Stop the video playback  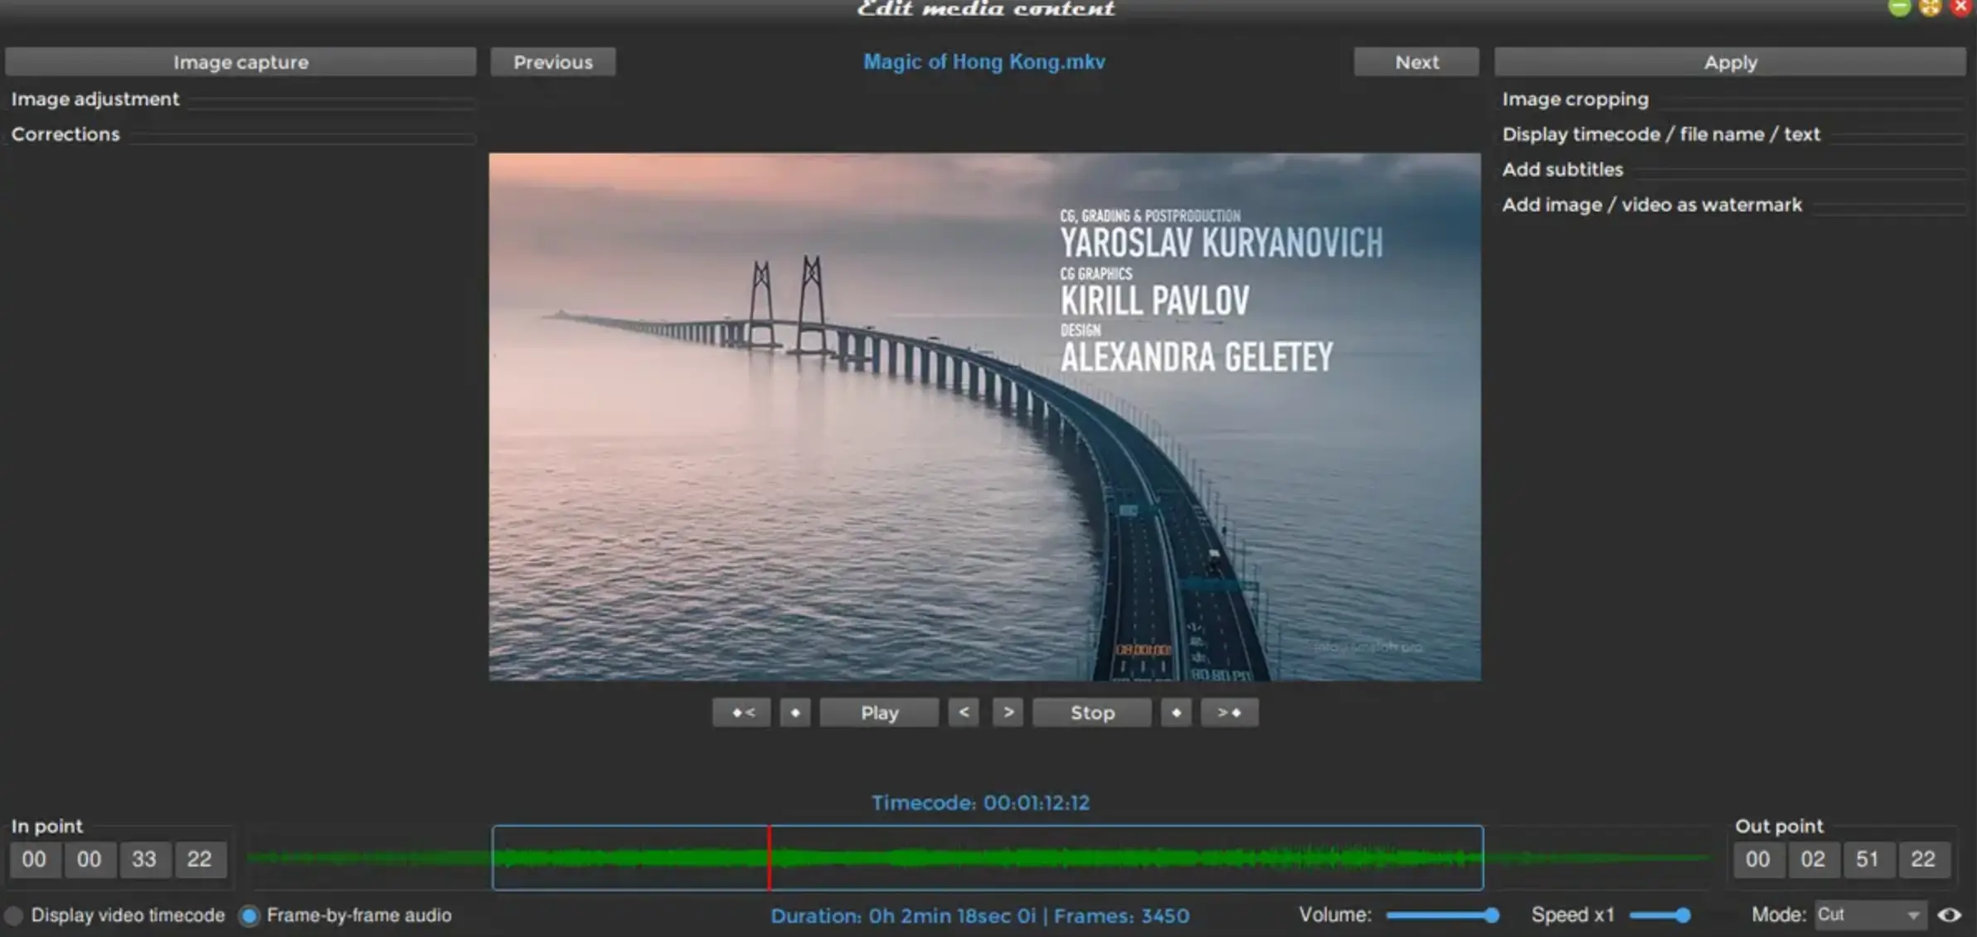[1091, 712]
